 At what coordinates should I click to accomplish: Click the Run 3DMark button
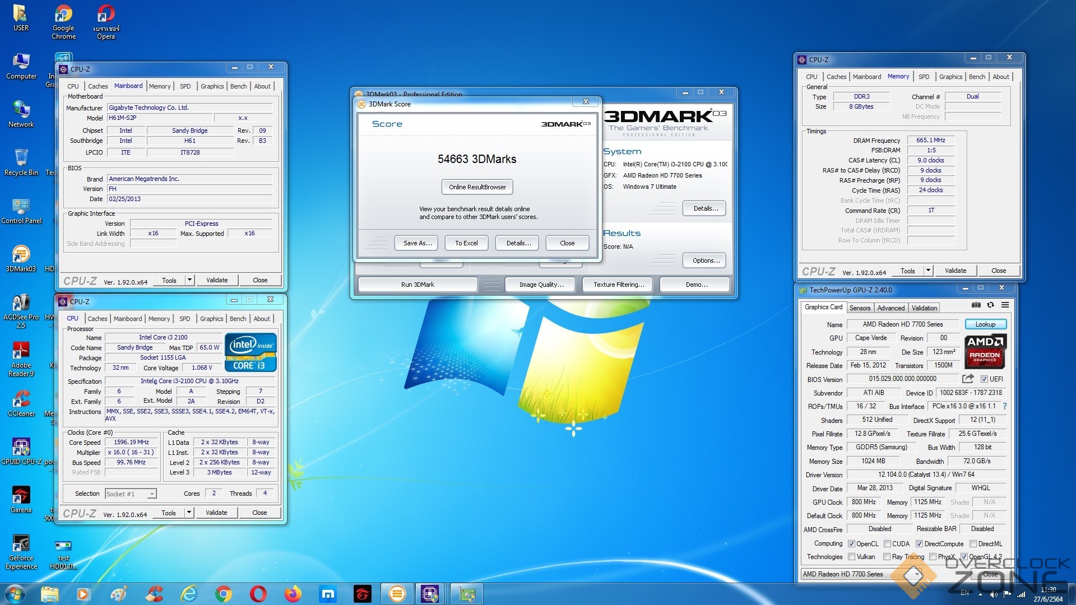(x=418, y=285)
